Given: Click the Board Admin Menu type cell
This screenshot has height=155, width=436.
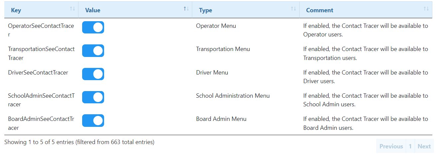Looking at the screenshot, I should (221, 119).
